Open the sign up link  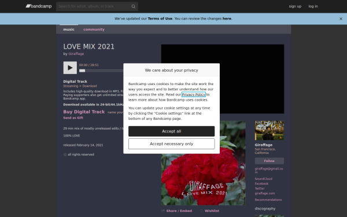click(x=295, y=6)
